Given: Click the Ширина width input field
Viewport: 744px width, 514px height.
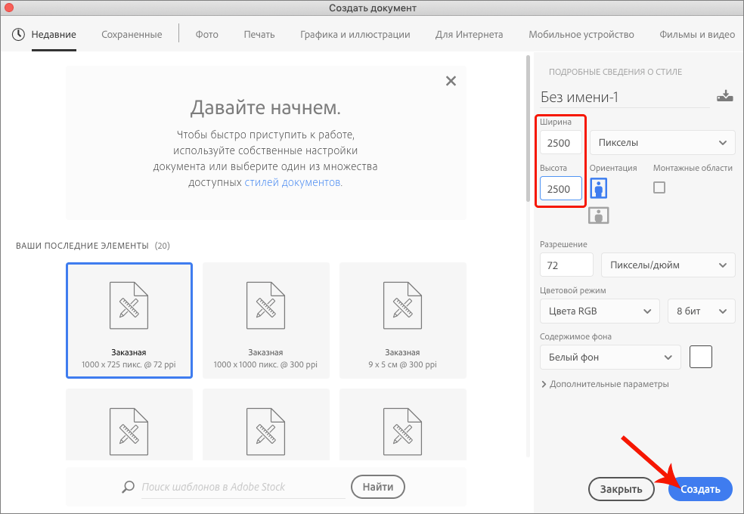Looking at the screenshot, I should point(560,142).
